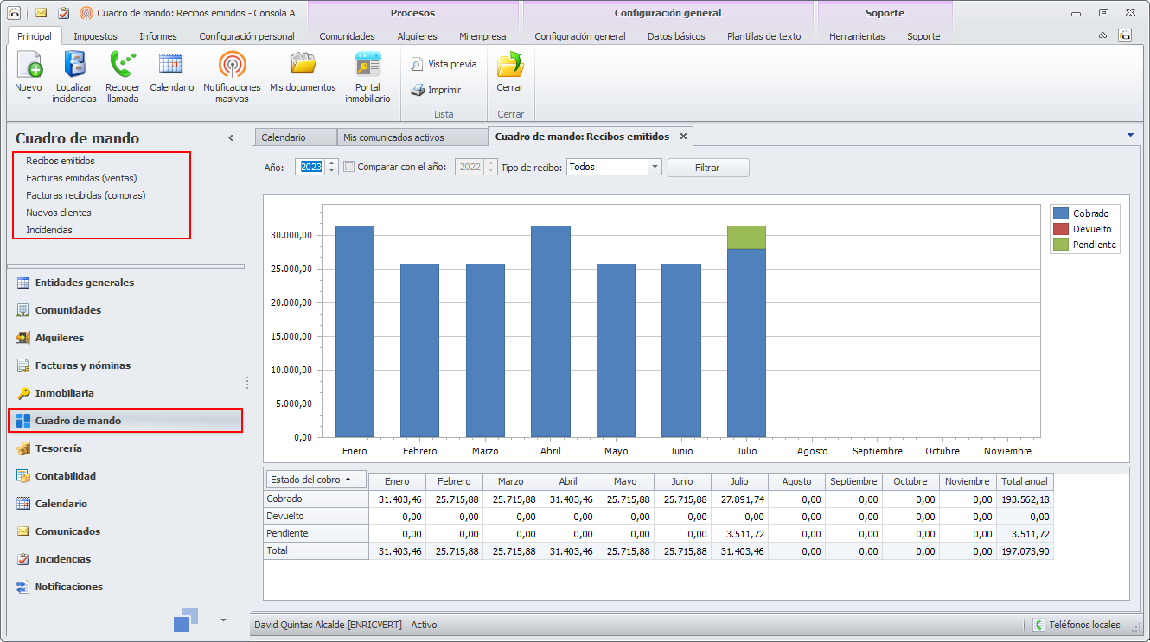This screenshot has width=1150, height=642.
Task: Collapse the Cuadro de mando side panel
Action: [231, 138]
